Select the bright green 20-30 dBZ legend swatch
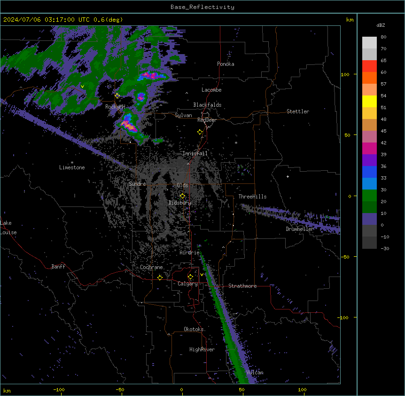This screenshot has width=405, height=396. tap(369, 196)
